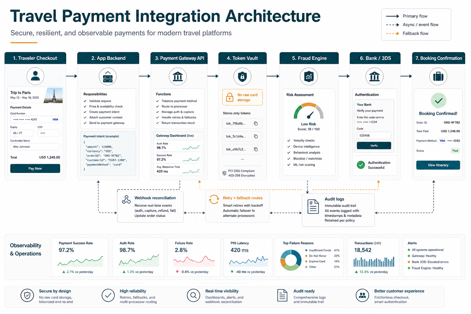Click the Retry + fallback routes cycle icon
Screen dimensions: 471x314
[214, 200]
